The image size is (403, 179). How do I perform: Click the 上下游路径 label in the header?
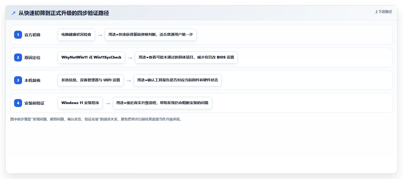pyautogui.click(x=383, y=12)
